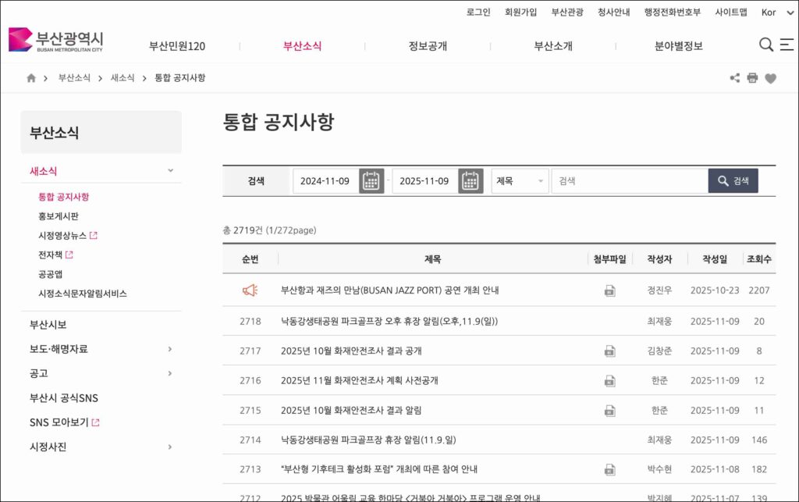Image resolution: width=799 pixels, height=502 pixels.
Task: Open the 정보공개 main menu
Action: point(428,46)
